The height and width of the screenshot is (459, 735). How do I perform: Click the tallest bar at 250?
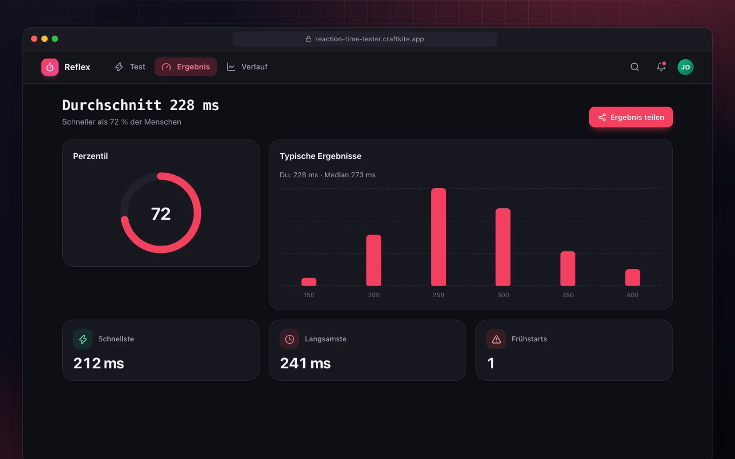[x=439, y=237]
